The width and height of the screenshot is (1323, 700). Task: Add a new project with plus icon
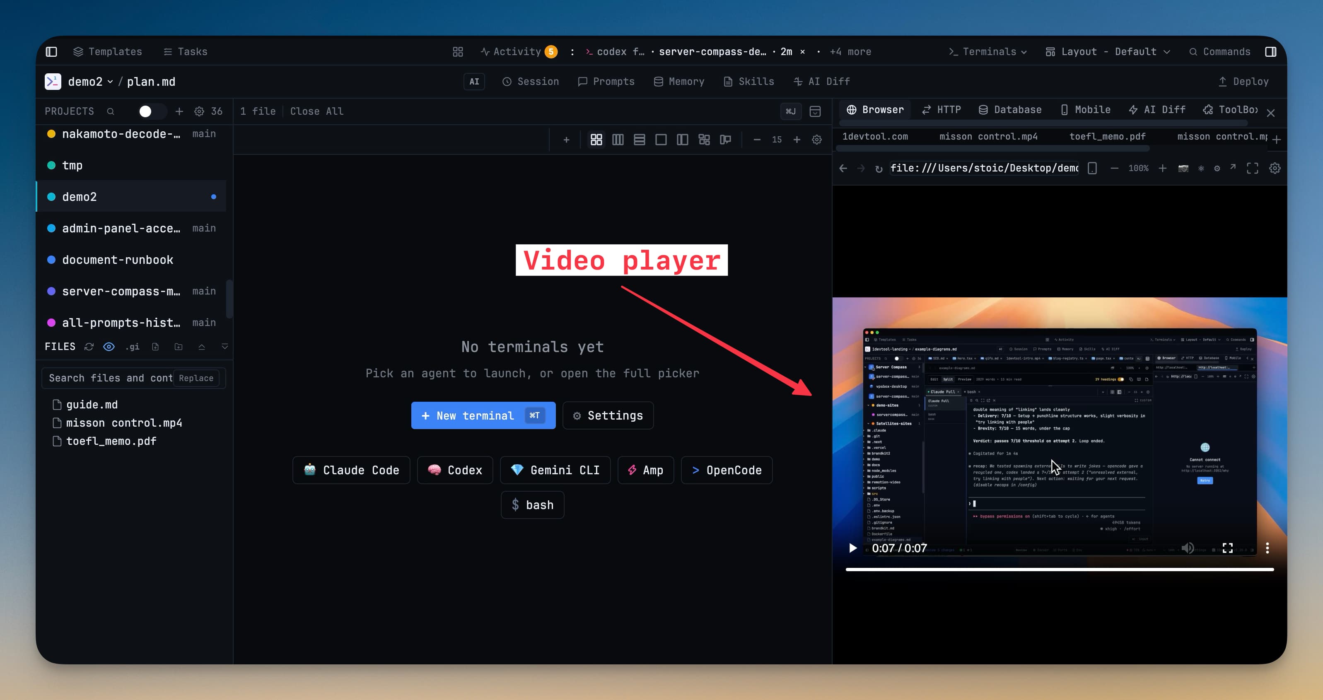tap(179, 111)
